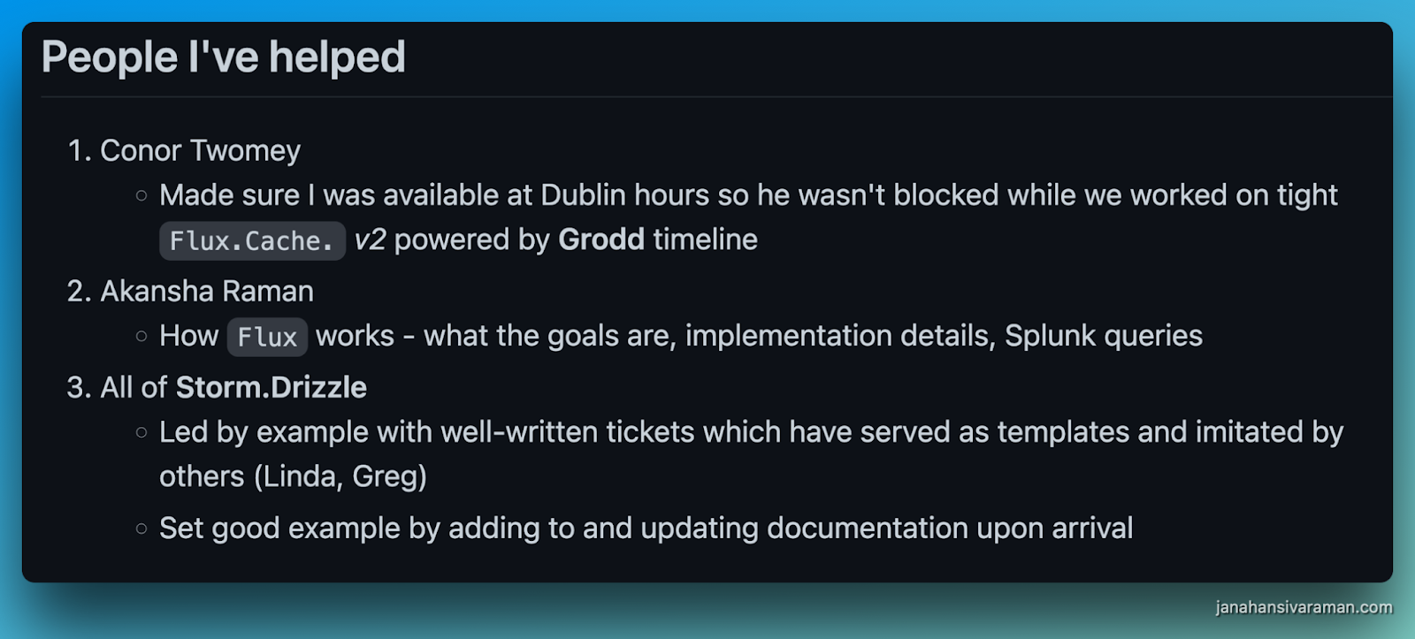Click the inline Flux code tag
1415x639 pixels.
[x=267, y=337]
